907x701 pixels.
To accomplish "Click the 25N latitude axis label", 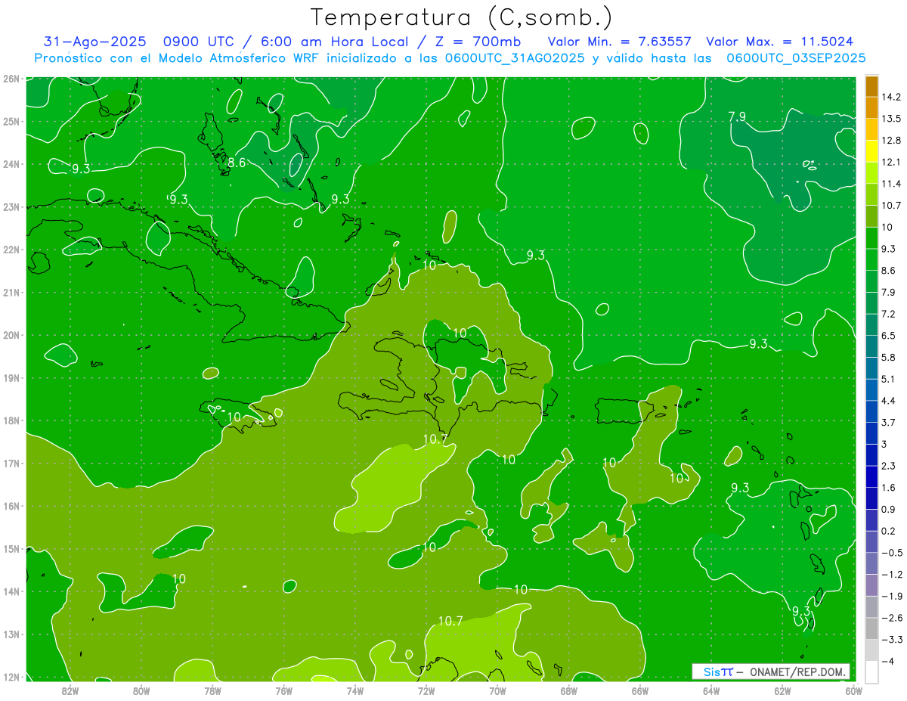I will 11,121.
